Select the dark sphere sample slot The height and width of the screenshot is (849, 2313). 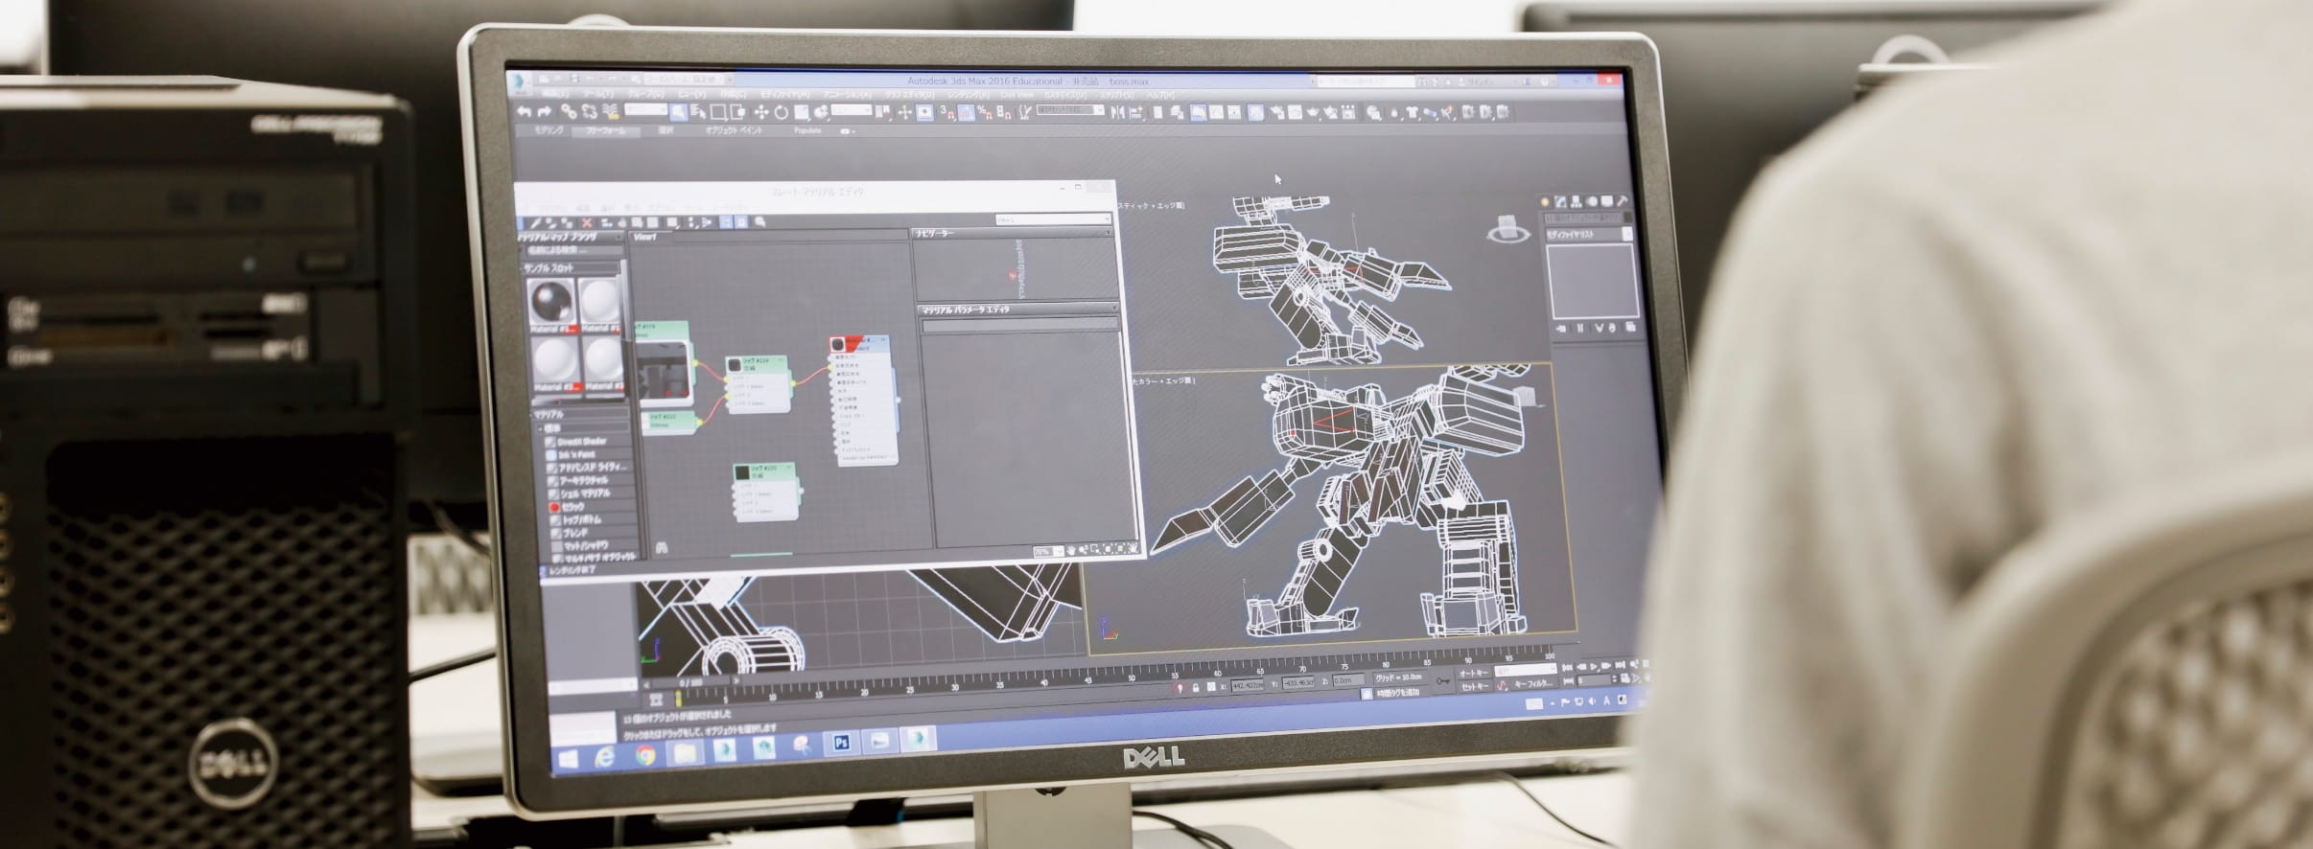coord(551,302)
